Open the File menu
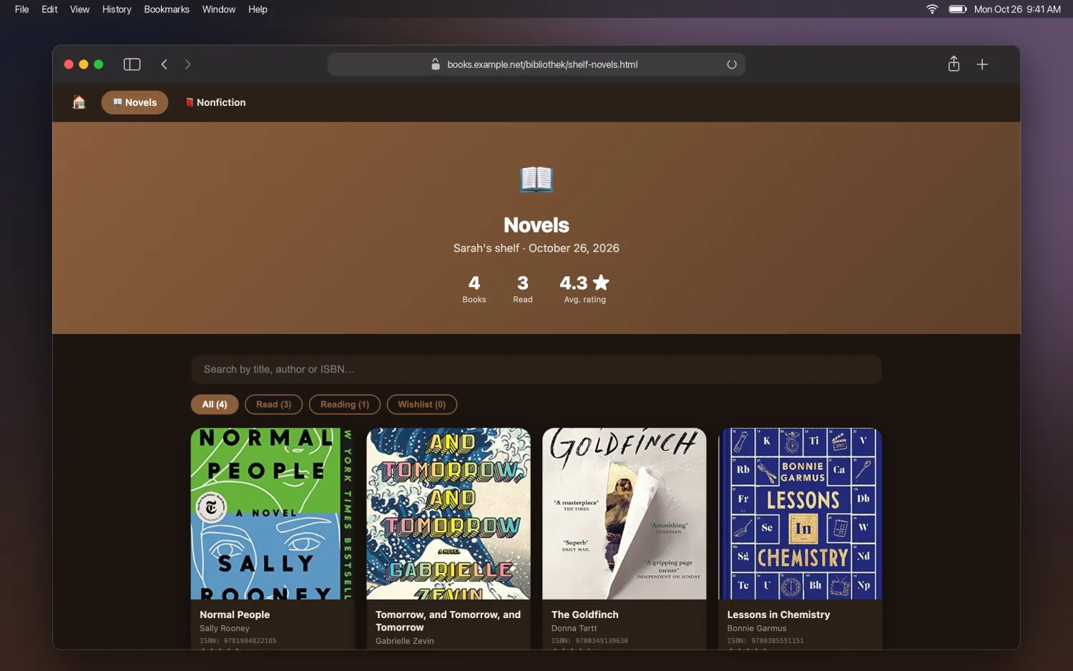Image resolution: width=1073 pixels, height=671 pixels. click(x=22, y=9)
